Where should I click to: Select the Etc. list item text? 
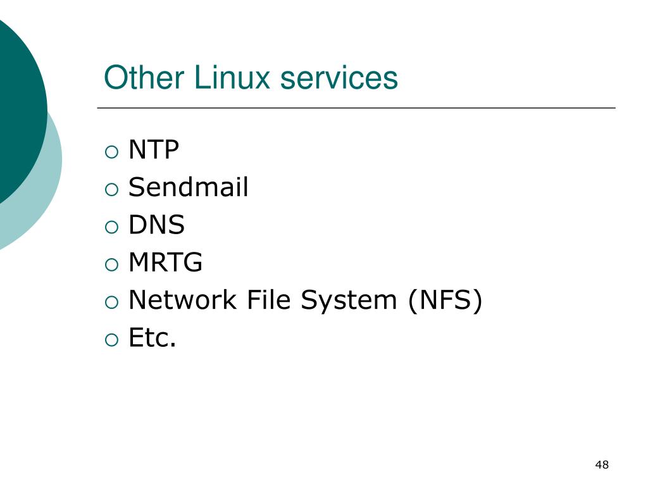coord(153,337)
